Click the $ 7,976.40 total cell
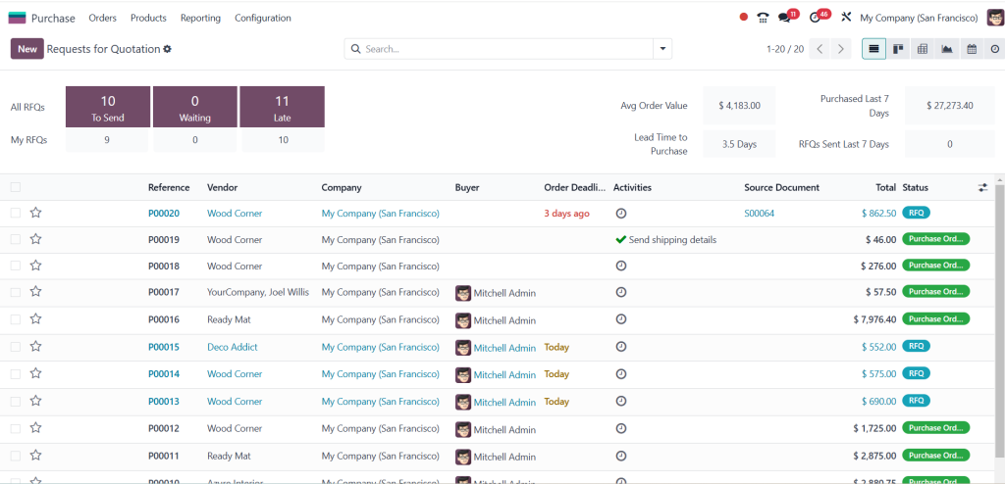1005x484 pixels. (x=874, y=318)
